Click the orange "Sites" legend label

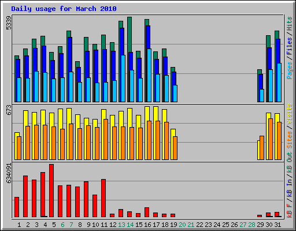pos(289,140)
